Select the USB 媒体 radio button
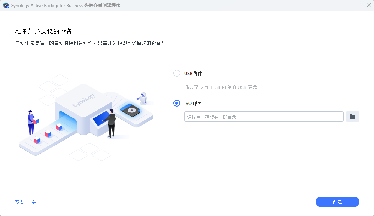374x216 pixels. [177, 74]
